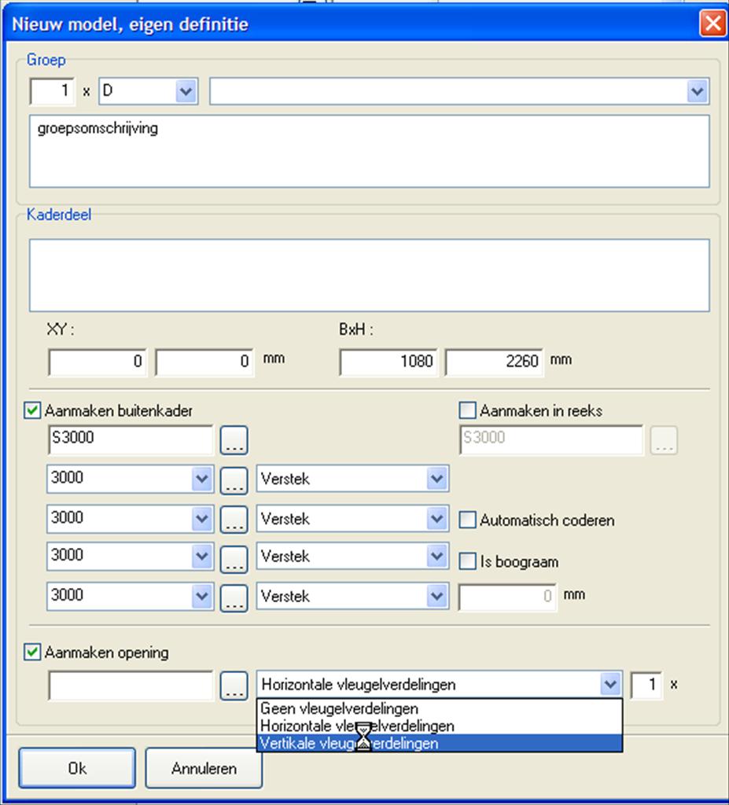This screenshot has width=729, height=805.
Task: Expand the Verstek dropdown beside the greyed mm field
Action: [x=436, y=596]
